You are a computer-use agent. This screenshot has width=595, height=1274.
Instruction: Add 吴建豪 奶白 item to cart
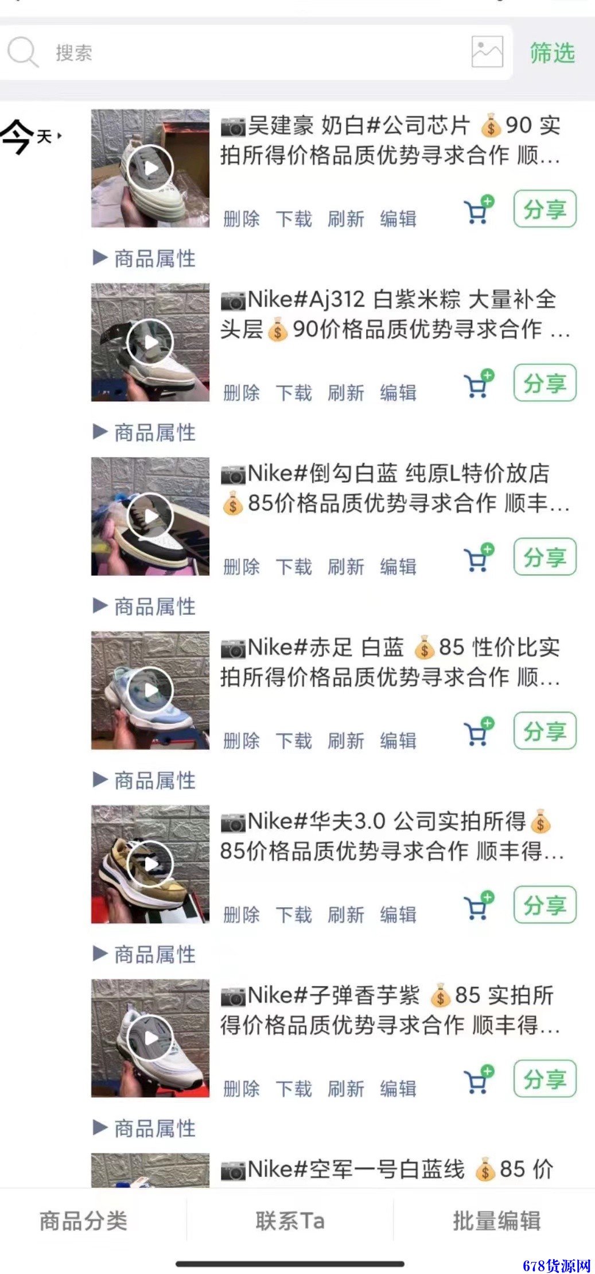pyautogui.click(x=479, y=210)
